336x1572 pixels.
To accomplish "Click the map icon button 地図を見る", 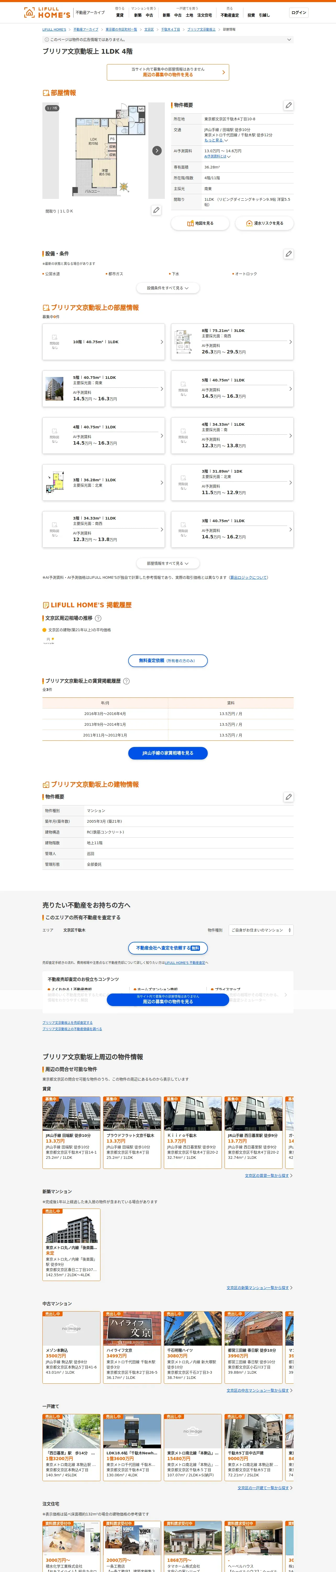I will coord(200,223).
